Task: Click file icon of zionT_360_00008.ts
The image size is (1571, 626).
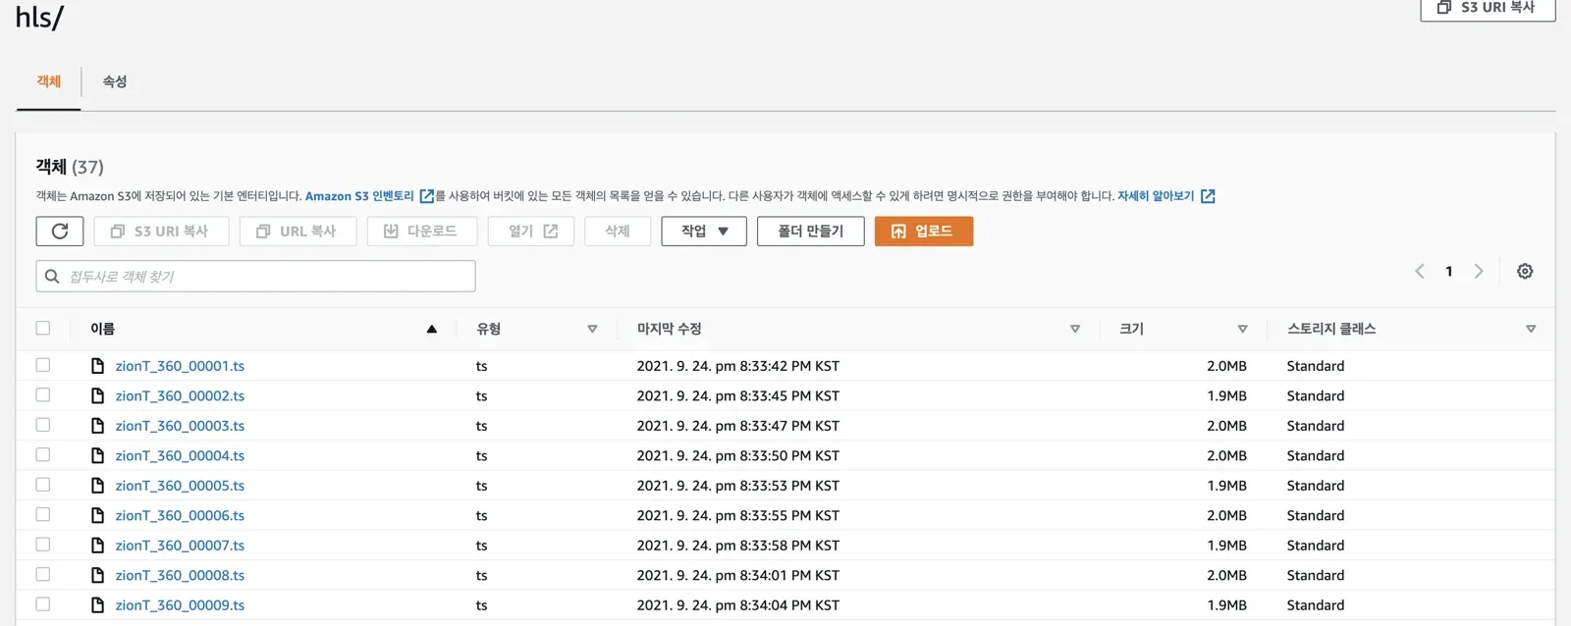Action: pos(97,575)
